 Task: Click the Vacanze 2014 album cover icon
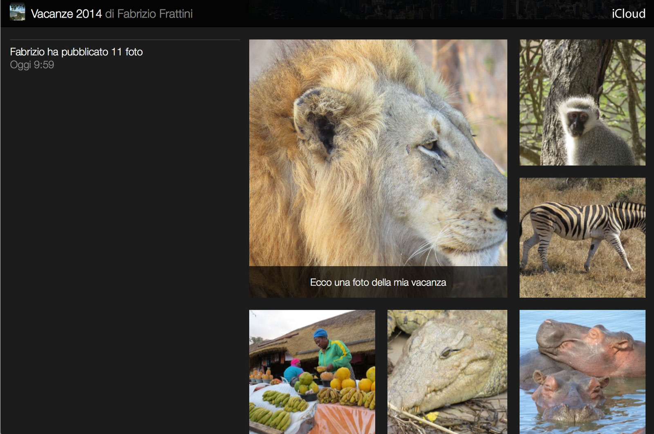click(17, 13)
